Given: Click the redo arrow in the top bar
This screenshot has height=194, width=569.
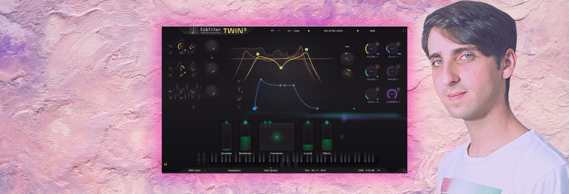Looking at the screenshot, I should [x=279, y=31].
